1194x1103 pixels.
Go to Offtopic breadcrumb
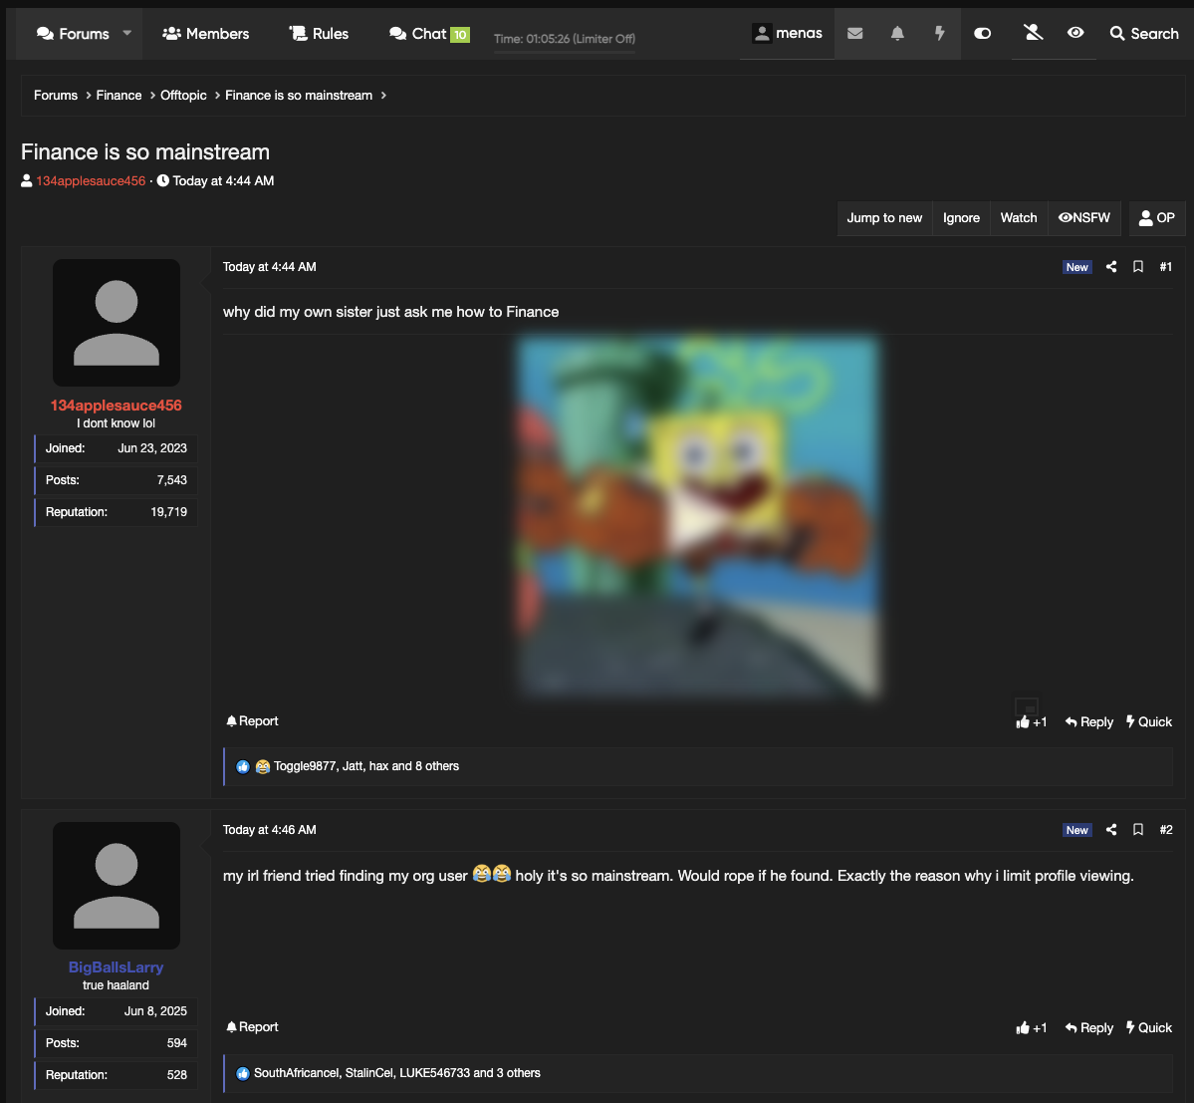(x=183, y=96)
